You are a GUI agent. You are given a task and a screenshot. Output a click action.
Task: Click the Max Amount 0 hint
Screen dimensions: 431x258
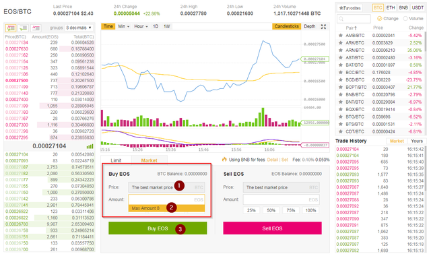166,208
